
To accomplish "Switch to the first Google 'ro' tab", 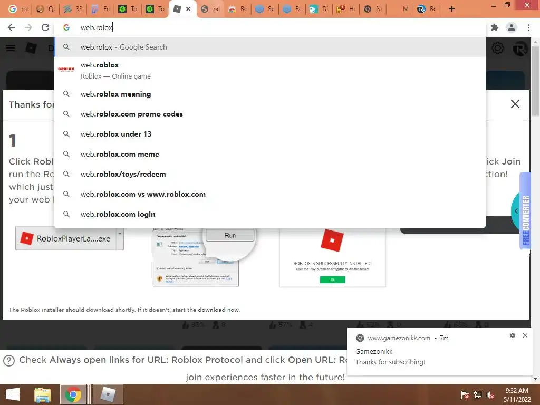I will (17, 9).
